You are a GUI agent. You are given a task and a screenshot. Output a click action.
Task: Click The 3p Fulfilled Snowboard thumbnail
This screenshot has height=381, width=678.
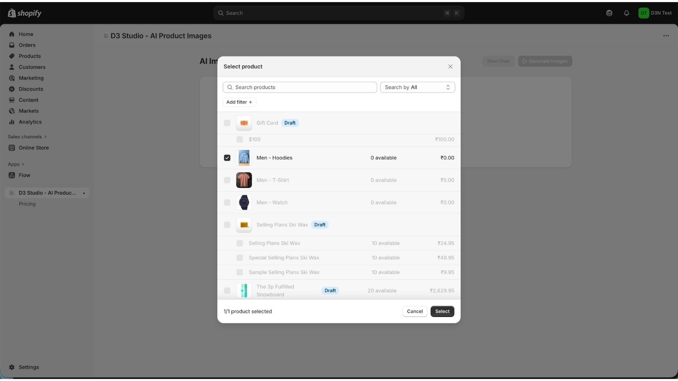pyautogui.click(x=244, y=291)
